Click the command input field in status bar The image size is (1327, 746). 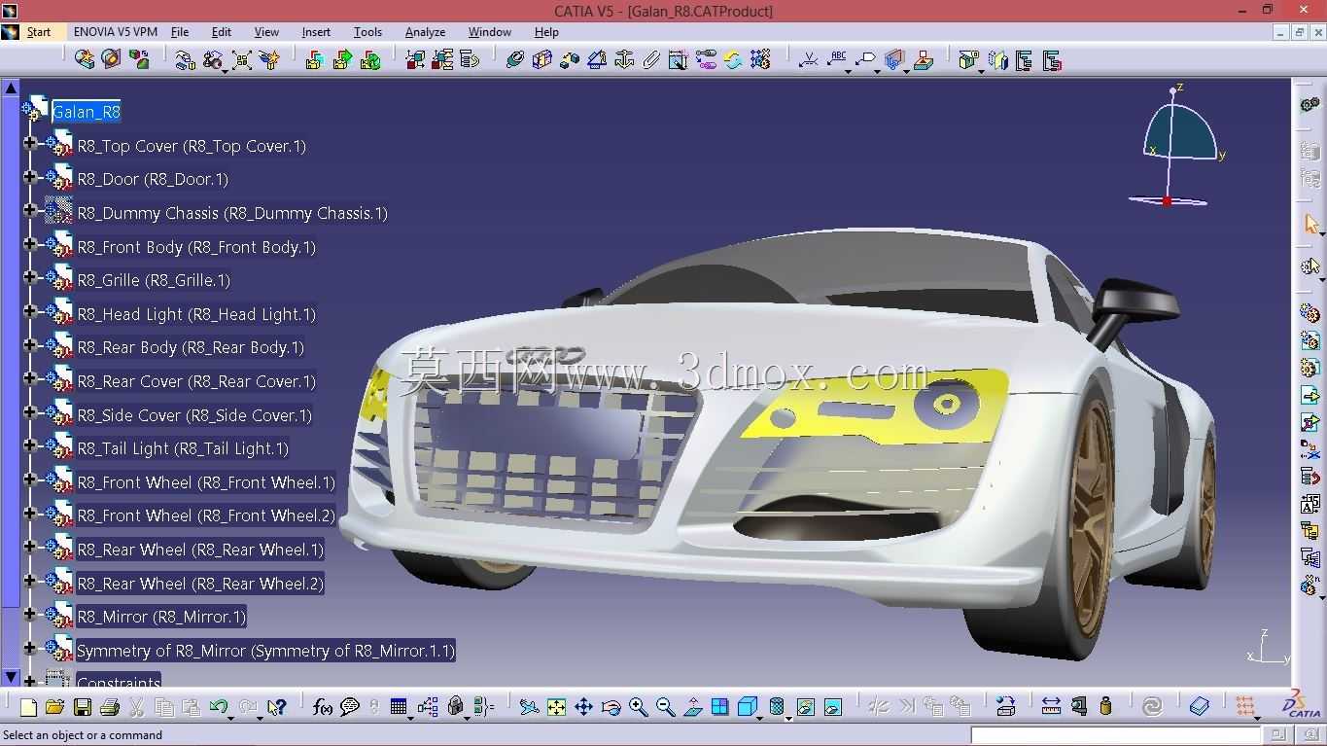(1116, 735)
